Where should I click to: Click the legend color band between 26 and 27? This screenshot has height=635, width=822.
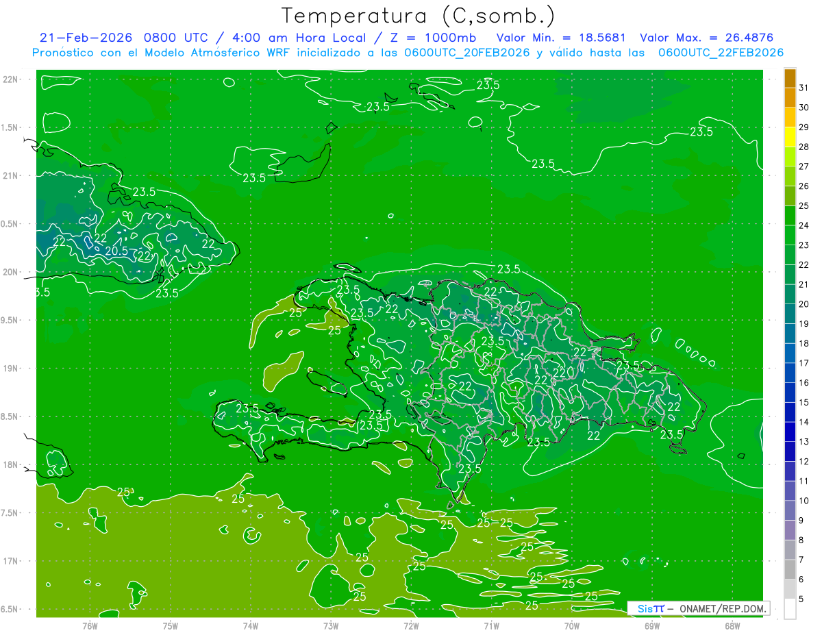coord(790,177)
